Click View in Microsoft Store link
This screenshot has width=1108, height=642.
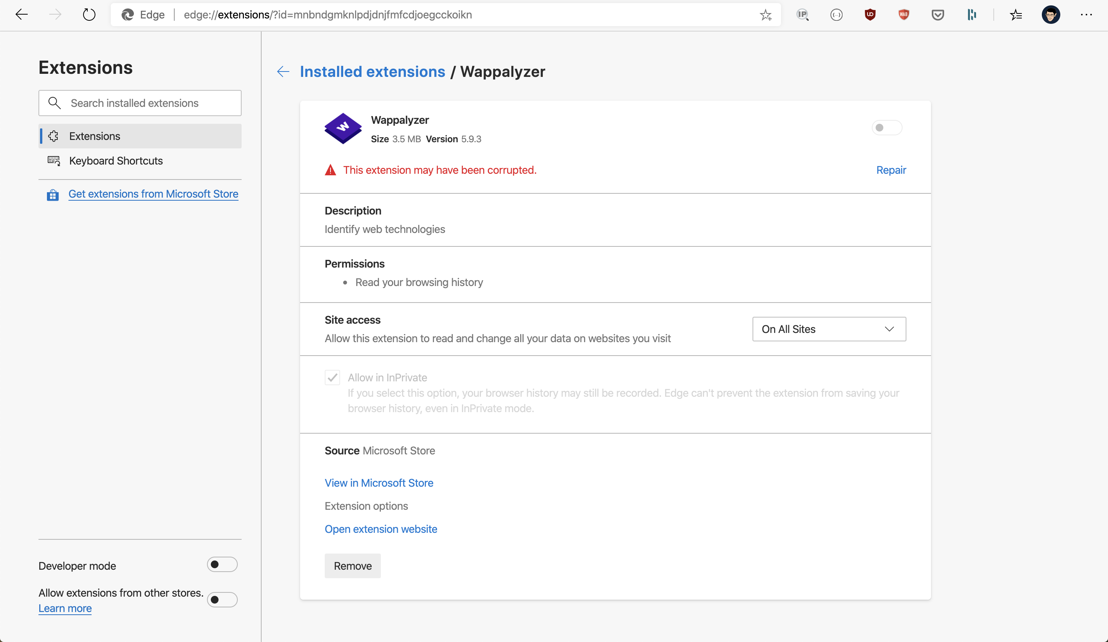pyautogui.click(x=379, y=483)
